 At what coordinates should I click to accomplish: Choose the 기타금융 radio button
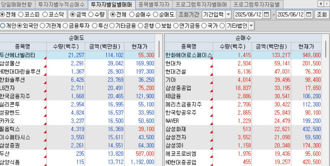(x=112, y=26)
